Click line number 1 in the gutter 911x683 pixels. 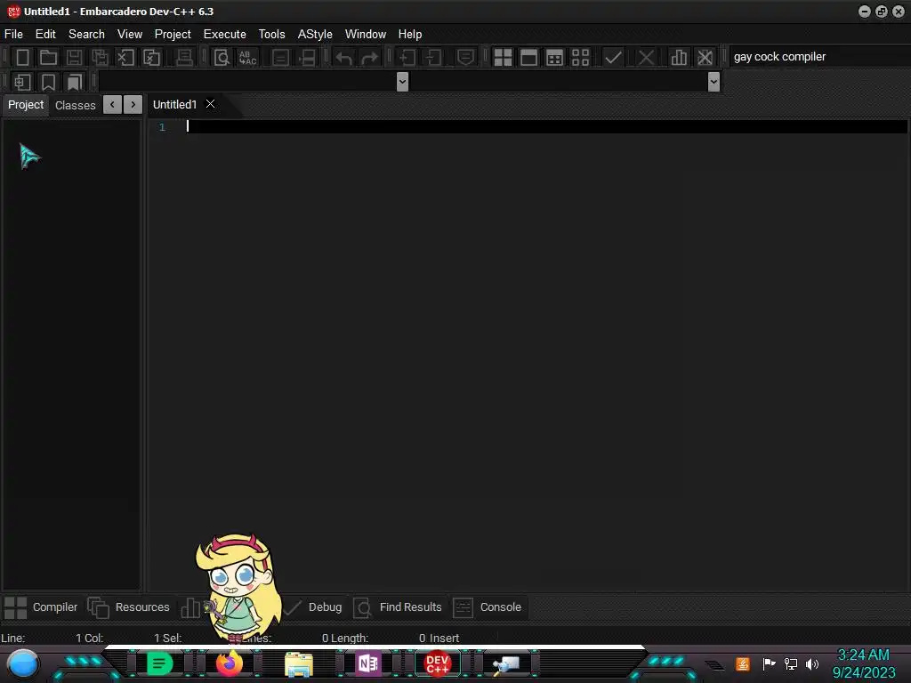(x=162, y=127)
